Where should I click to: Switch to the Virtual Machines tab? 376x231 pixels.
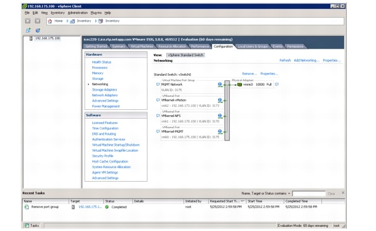coord(142,46)
